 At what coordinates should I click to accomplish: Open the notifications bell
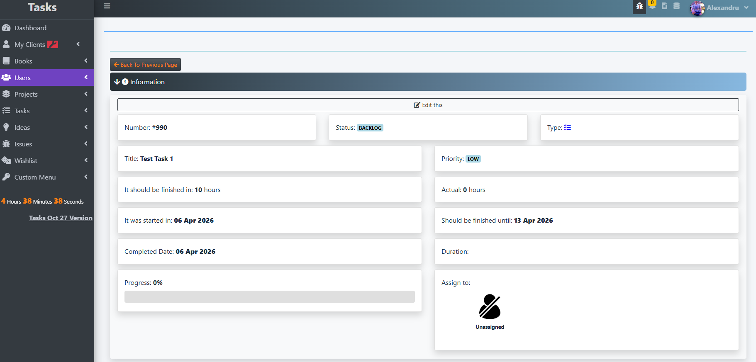[x=652, y=7]
